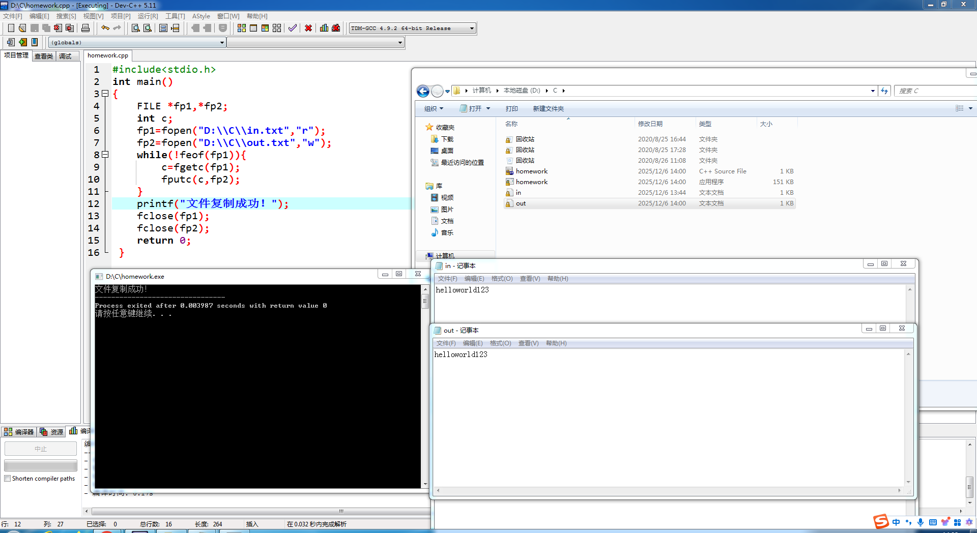977x533 pixels.
Task: Click the Open file icon in Dev-C++ toolbar
Action: coord(22,28)
